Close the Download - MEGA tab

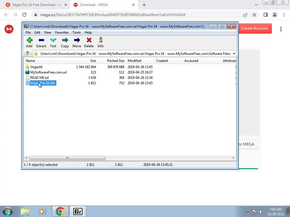(x=133, y=5)
